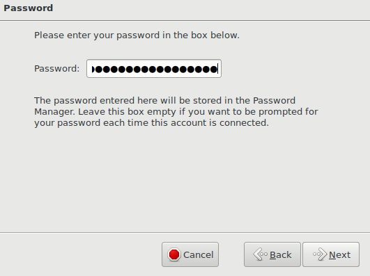Cancel the account setup wizard
The width and height of the screenshot is (370, 276).
190,254
